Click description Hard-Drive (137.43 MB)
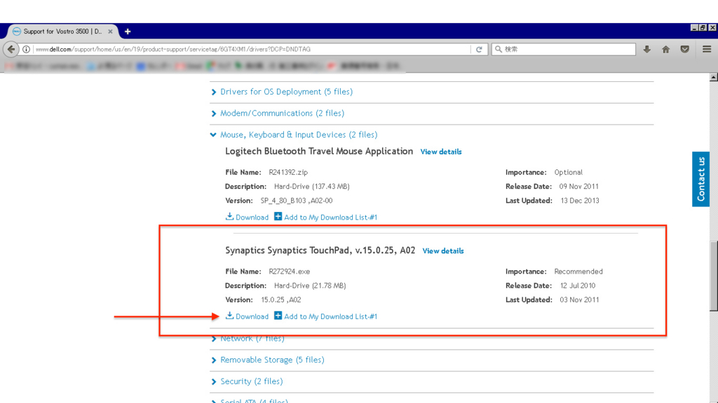This screenshot has width=718, height=403. point(312,186)
